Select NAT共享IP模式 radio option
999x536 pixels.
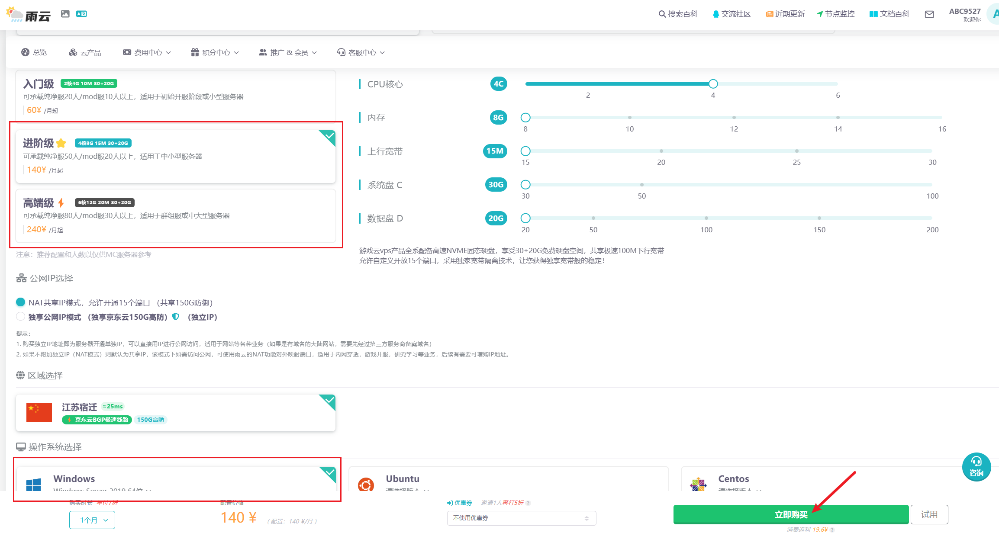click(x=20, y=302)
